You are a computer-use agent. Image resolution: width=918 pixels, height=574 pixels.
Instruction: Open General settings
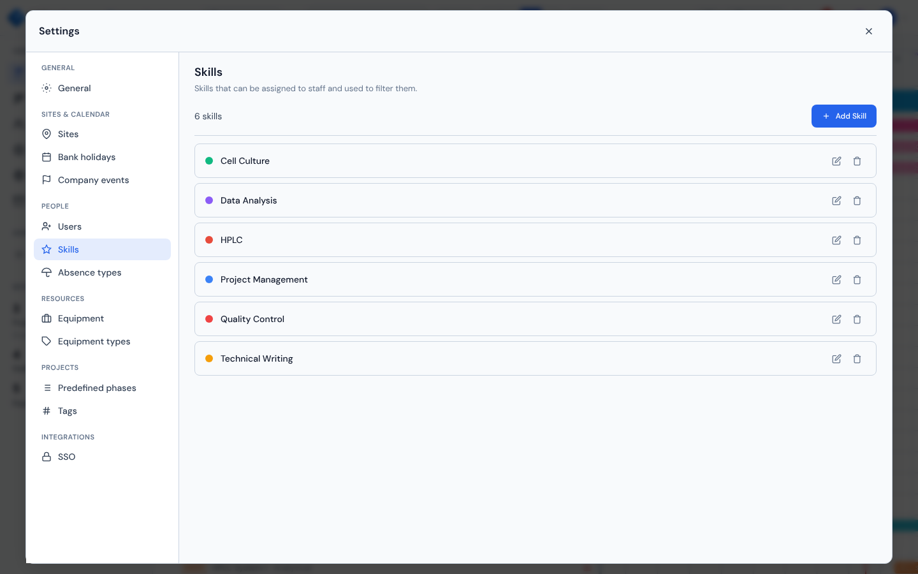(x=102, y=88)
